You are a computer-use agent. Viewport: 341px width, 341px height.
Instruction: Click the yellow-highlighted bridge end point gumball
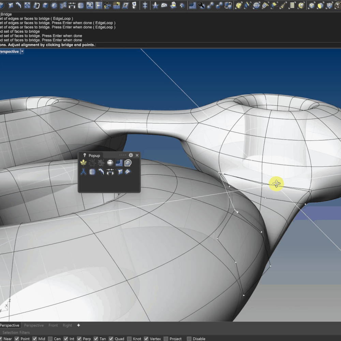tap(276, 184)
